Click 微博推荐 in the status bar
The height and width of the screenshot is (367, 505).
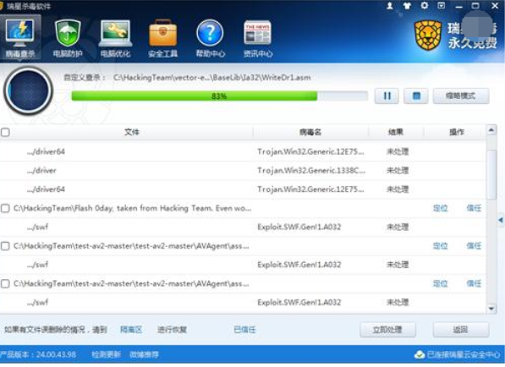(144, 355)
